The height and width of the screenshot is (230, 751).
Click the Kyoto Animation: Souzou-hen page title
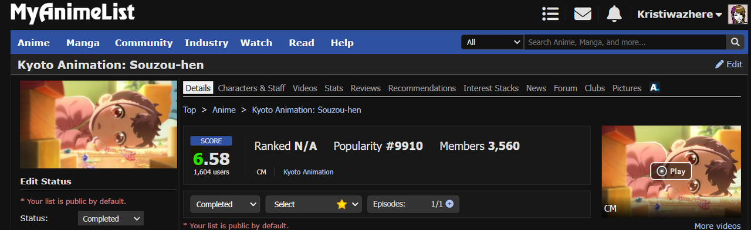111,64
